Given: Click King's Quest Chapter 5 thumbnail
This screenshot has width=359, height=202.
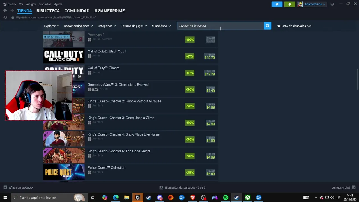Looking at the screenshot, I should click(64, 155).
